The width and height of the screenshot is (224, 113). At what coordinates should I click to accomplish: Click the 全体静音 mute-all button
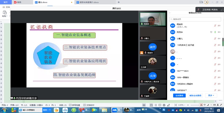click(x=179, y=95)
